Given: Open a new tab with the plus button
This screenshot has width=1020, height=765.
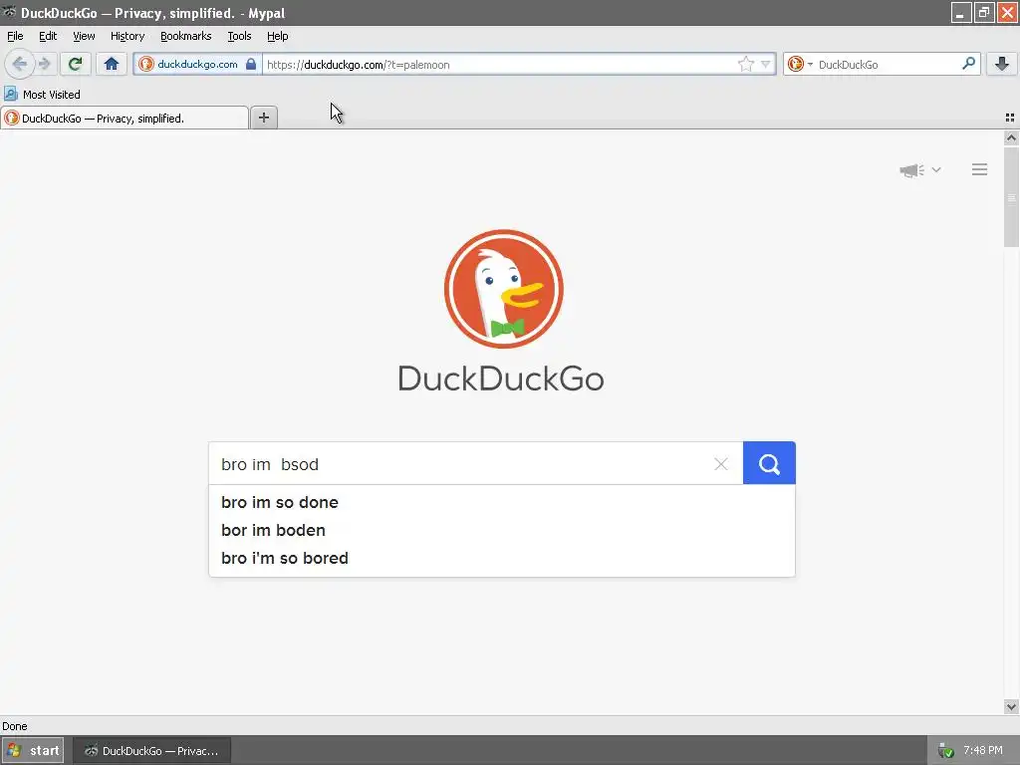Looking at the screenshot, I should (263, 118).
